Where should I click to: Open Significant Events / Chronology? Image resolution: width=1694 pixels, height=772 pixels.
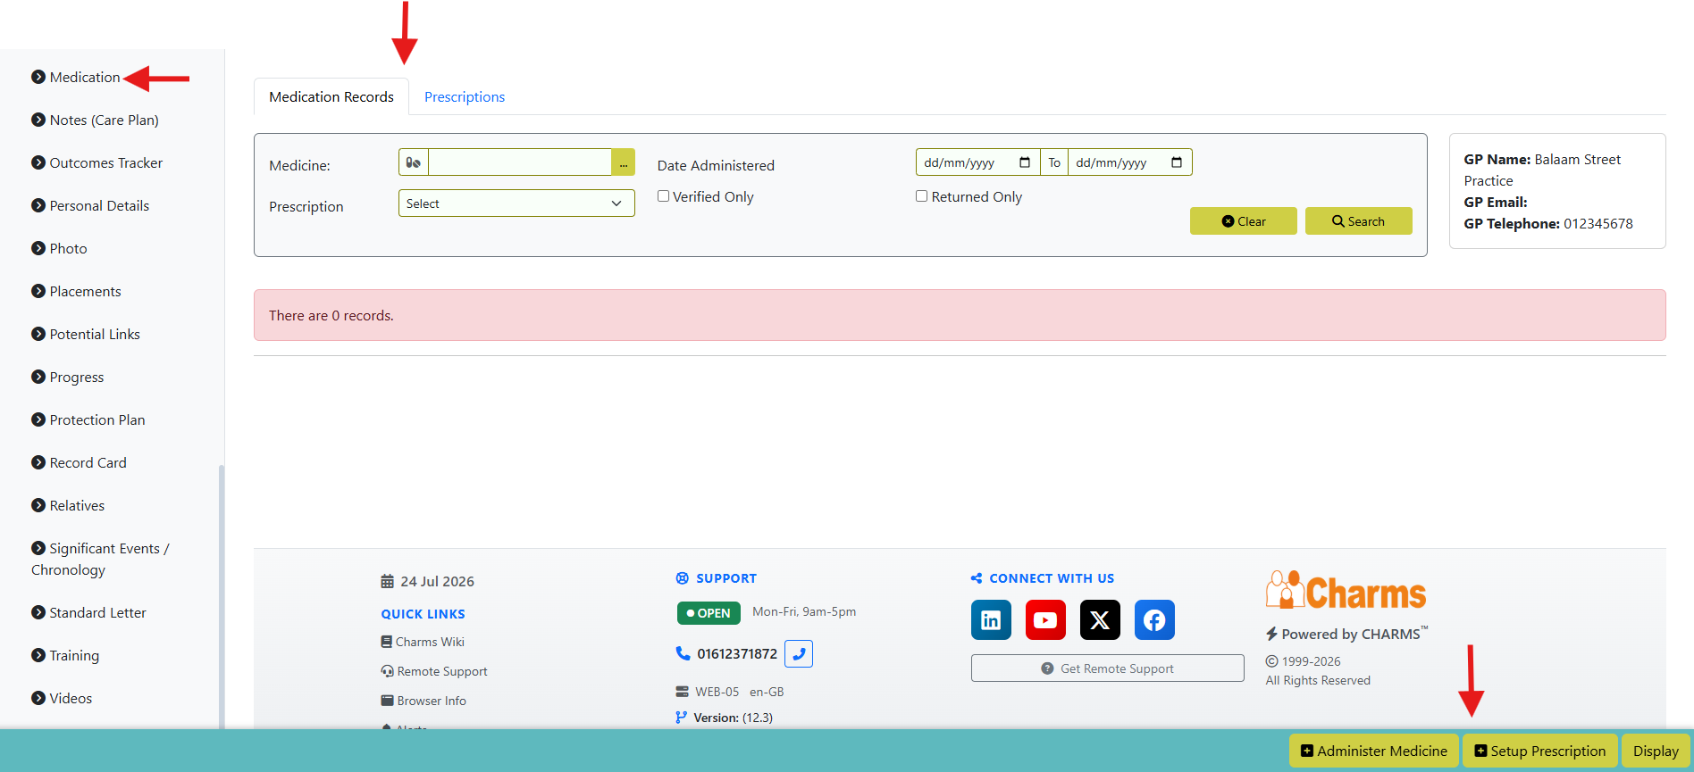tap(100, 559)
